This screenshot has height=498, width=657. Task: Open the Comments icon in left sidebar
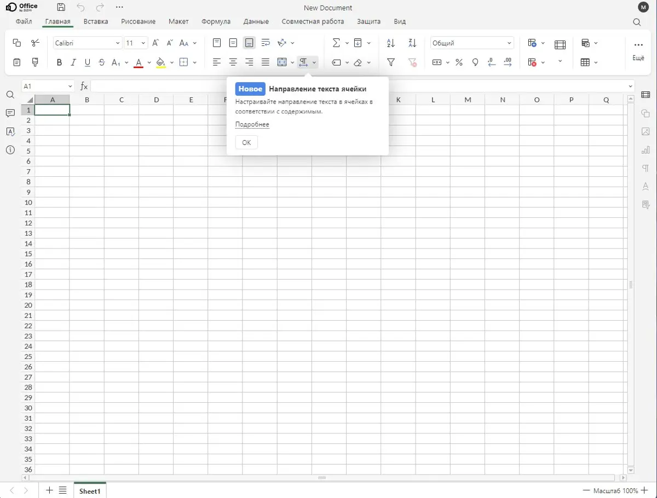coord(10,113)
